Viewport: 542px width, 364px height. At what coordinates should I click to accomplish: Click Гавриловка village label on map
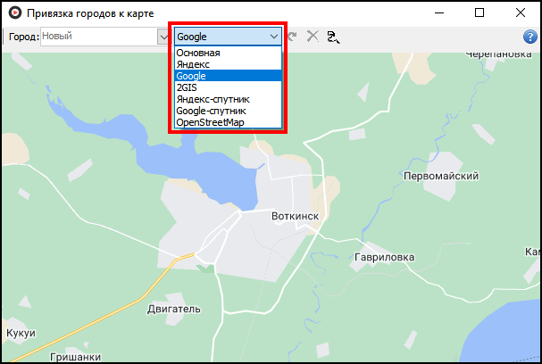pyautogui.click(x=385, y=257)
